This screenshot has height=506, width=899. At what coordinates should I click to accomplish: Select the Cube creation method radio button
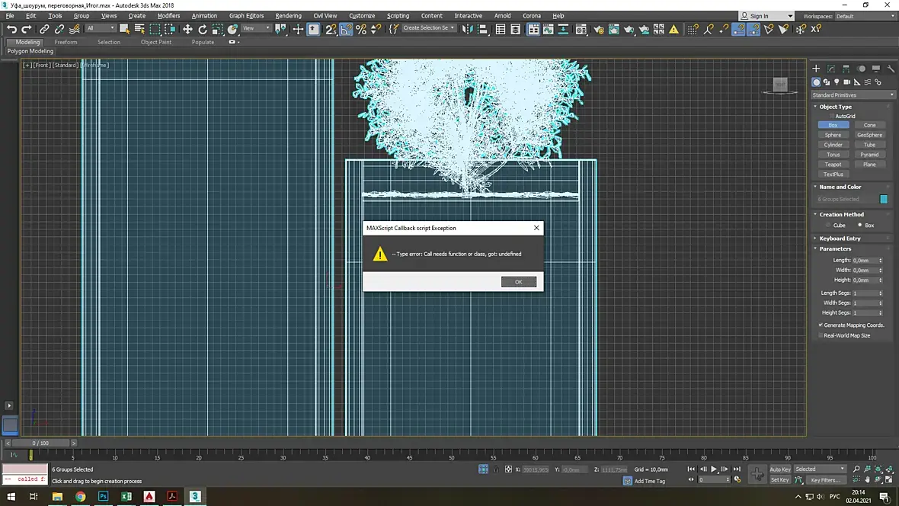(x=827, y=226)
